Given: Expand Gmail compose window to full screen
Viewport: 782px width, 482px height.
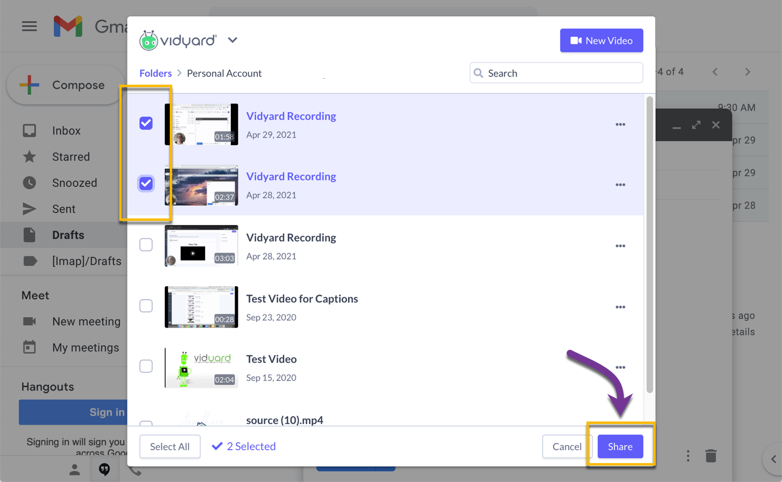Looking at the screenshot, I should pos(696,125).
